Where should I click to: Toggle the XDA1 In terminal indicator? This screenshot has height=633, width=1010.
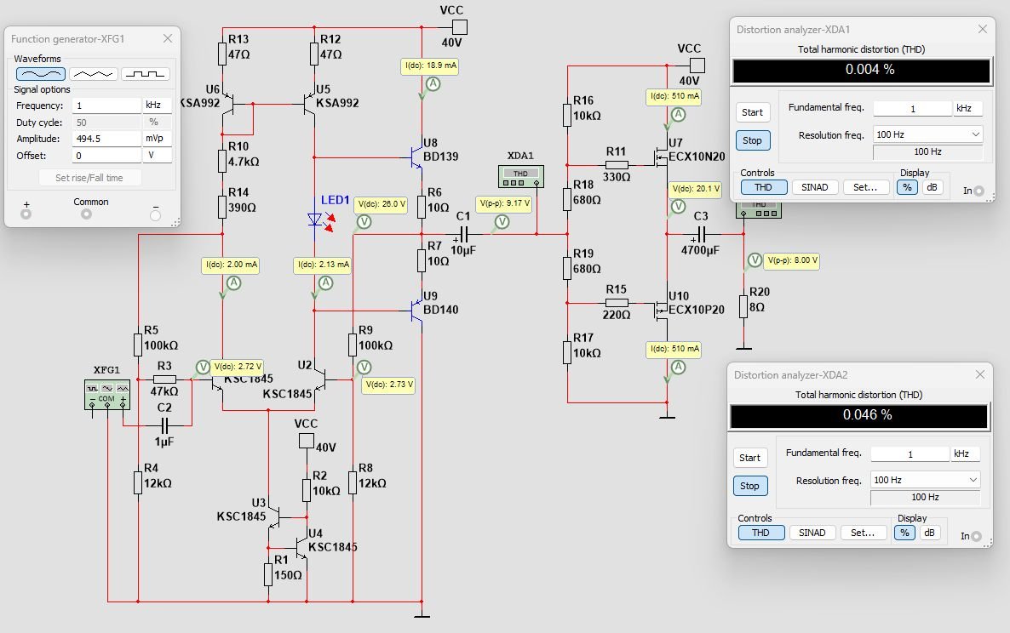[x=979, y=191]
